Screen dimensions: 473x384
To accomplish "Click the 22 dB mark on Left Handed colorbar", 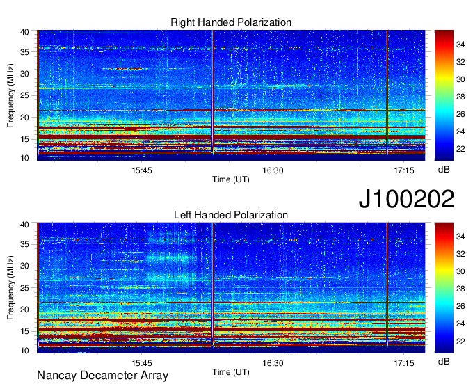I will (x=460, y=342).
